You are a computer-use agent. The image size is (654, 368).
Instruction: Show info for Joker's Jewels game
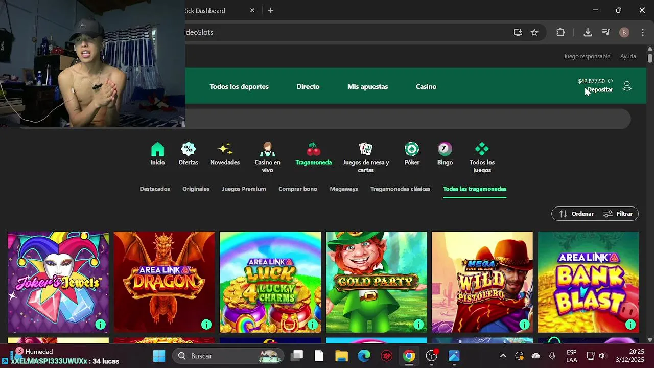pyautogui.click(x=100, y=324)
